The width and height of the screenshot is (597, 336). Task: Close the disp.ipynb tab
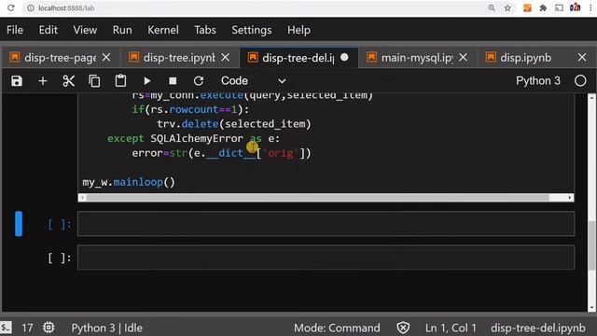582,58
